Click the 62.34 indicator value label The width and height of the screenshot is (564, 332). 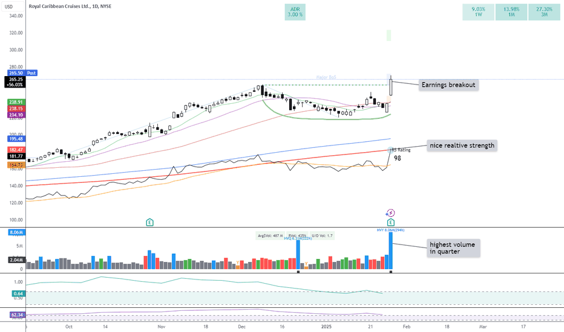[x=16, y=315]
